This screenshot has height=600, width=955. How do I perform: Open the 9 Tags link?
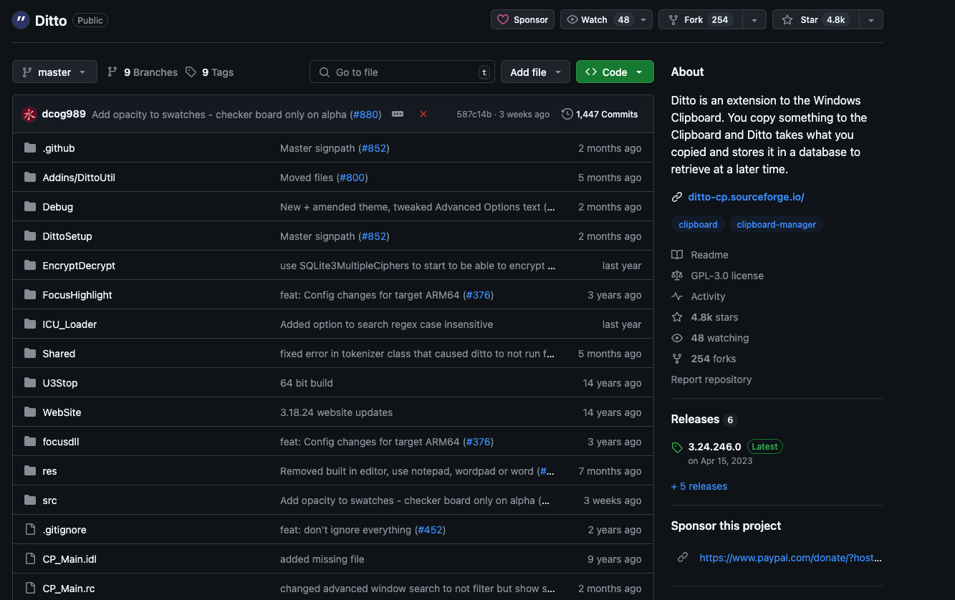tap(210, 72)
